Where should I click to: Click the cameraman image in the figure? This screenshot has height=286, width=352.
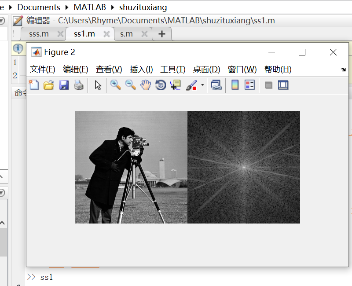click(130, 167)
